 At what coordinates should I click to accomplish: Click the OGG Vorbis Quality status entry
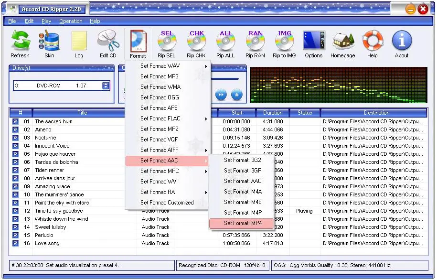pyautogui.click(x=350, y=265)
